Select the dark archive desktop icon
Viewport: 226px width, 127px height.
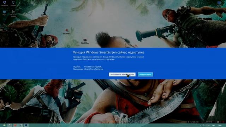click(x=85, y=41)
